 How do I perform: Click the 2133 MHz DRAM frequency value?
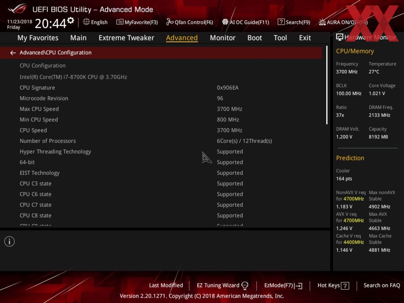(379, 115)
